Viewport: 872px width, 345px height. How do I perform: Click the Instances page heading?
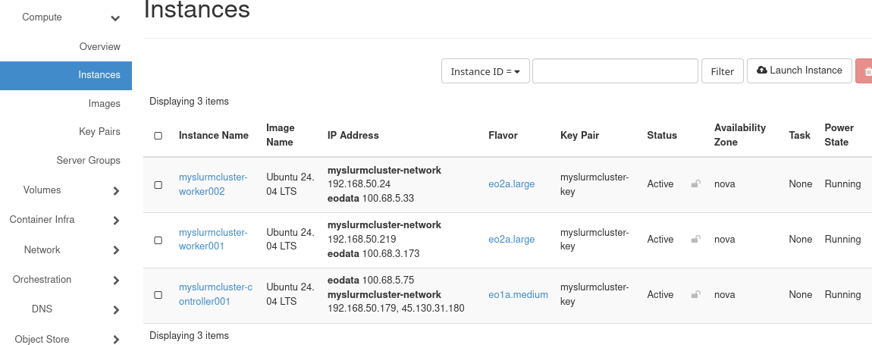pyautogui.click(x=197, y=9)
